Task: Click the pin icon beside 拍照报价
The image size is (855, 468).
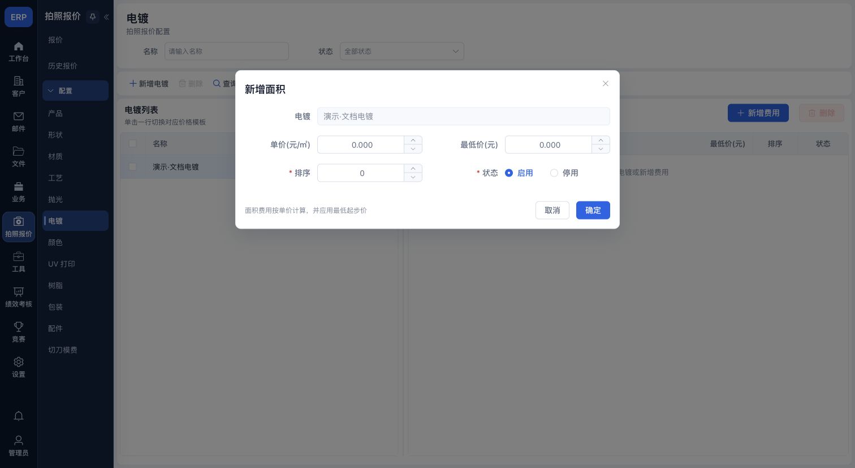Action: coord(93,17)
